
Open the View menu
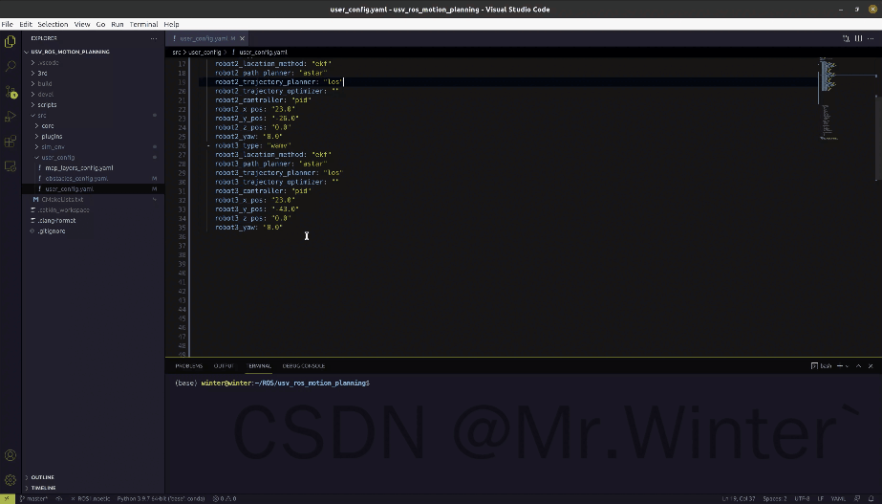[82, 24]
